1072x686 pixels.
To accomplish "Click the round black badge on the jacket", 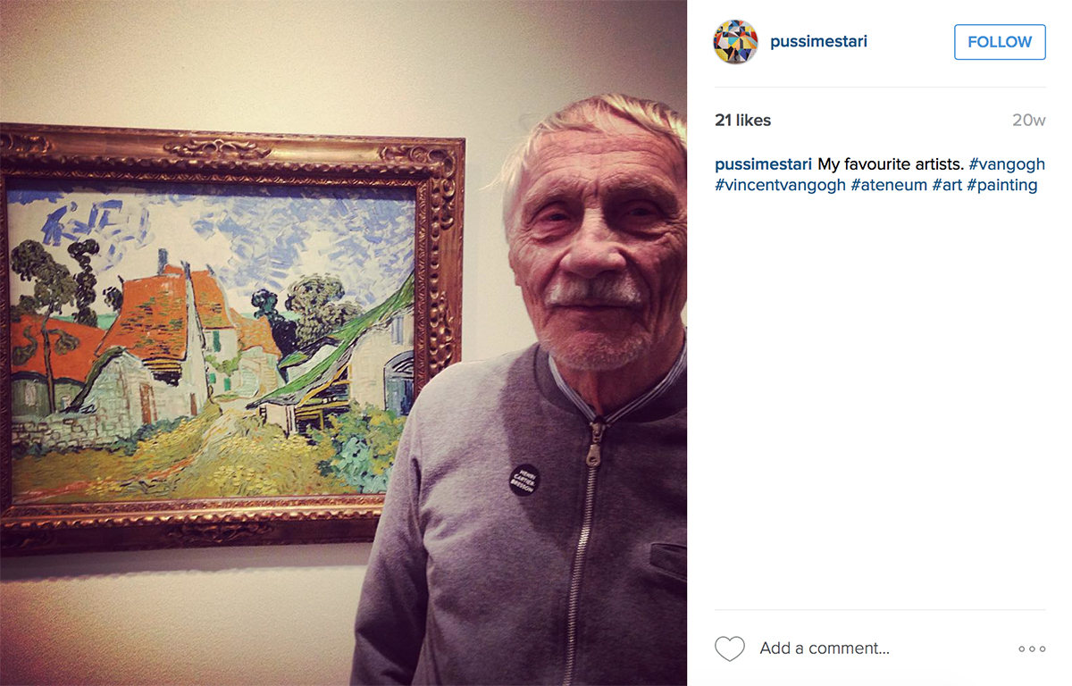I will pos(523,480).
